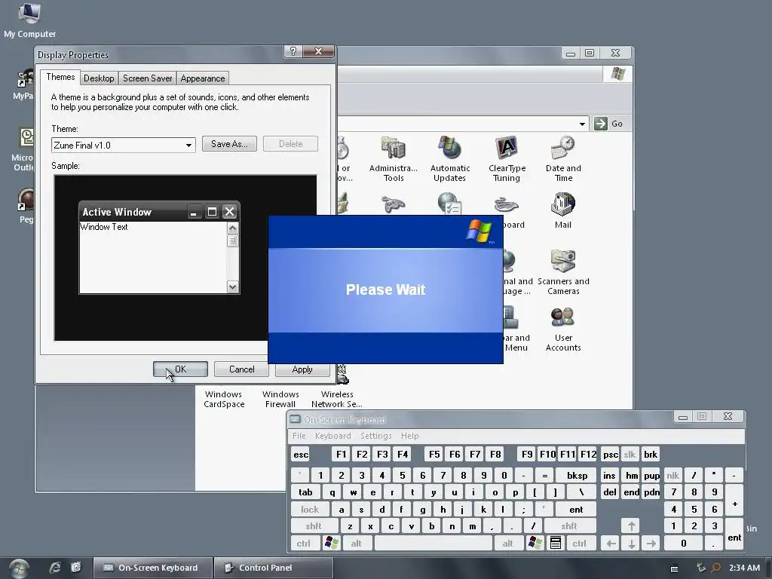
Task: Click the tab key on keyboard
Action: (305, 492)
